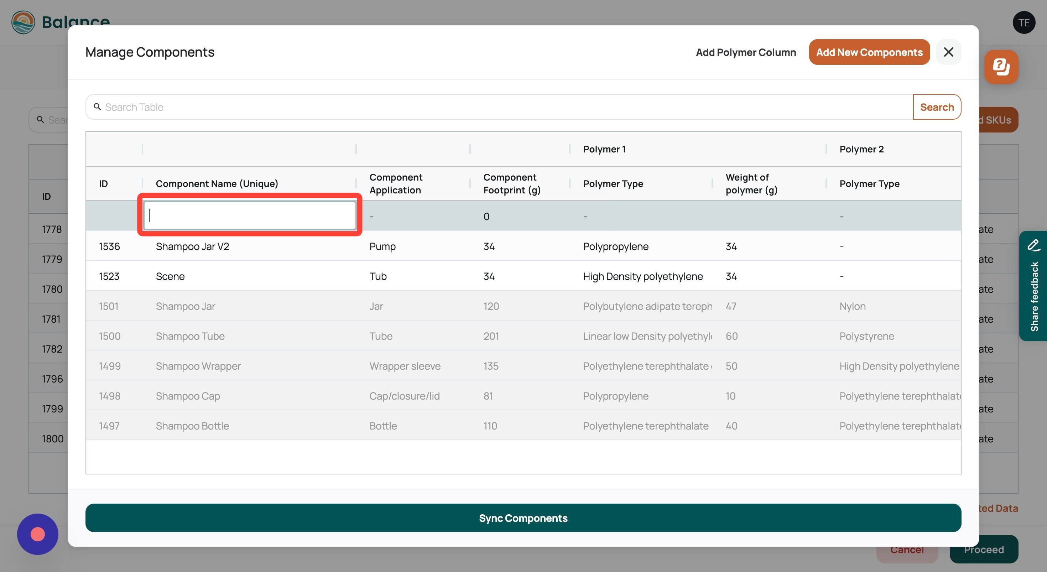Click footprint value 201
This screenshot has height=572, width=1047.
coord(491,336)
